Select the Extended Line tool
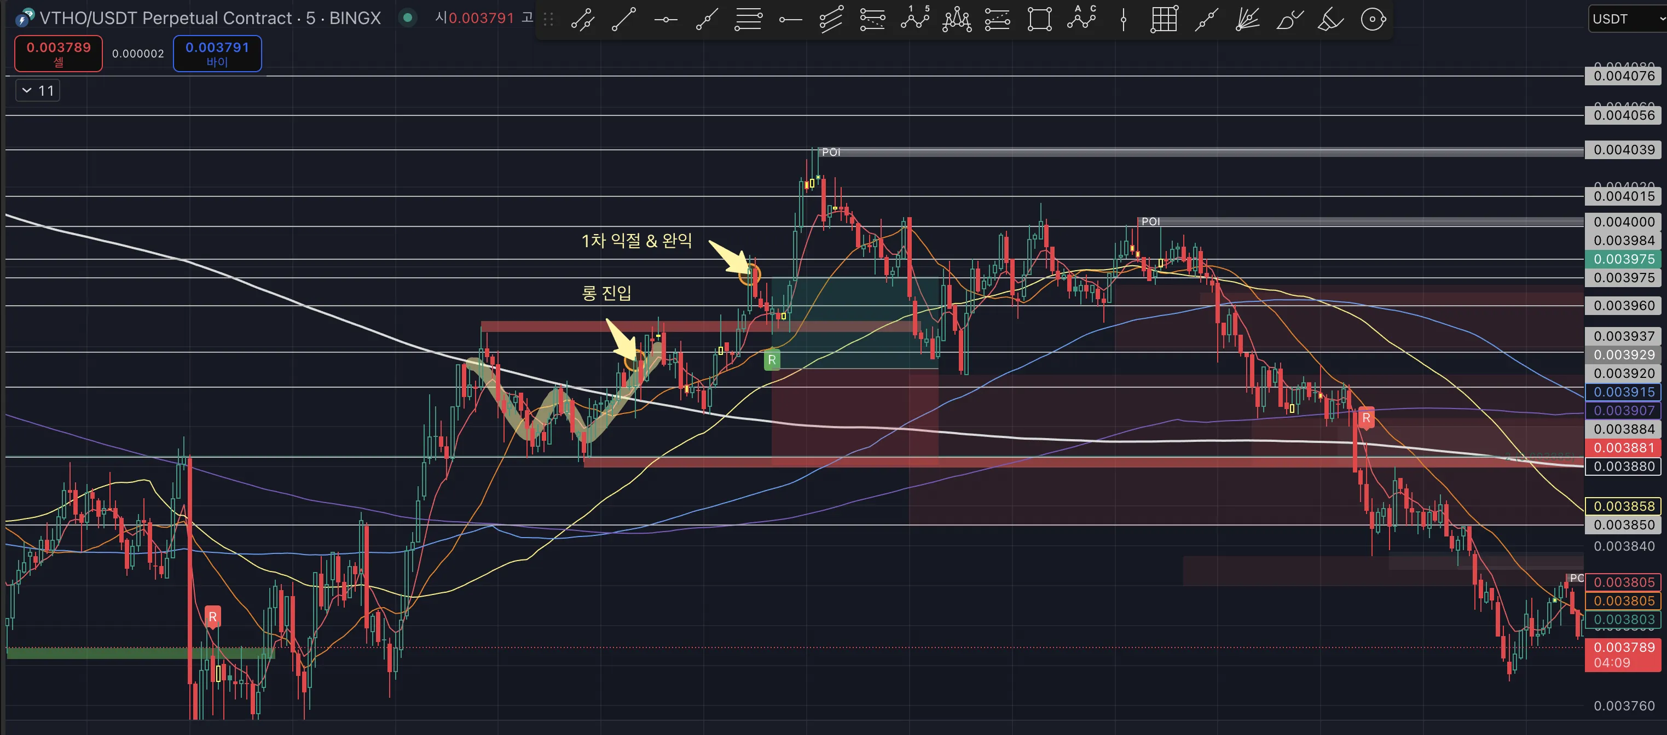Screen dimensions: 1667x735 1206,19
